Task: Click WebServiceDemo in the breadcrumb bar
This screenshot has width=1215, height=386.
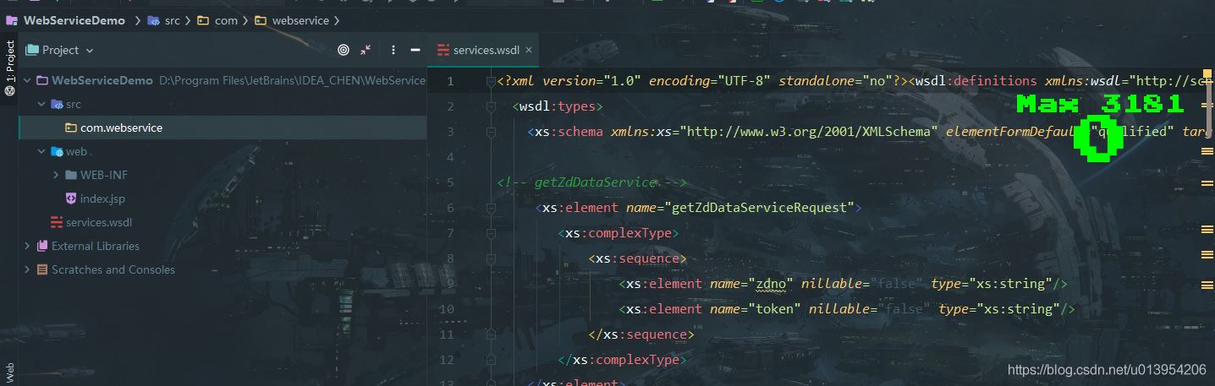Action: 74,20
